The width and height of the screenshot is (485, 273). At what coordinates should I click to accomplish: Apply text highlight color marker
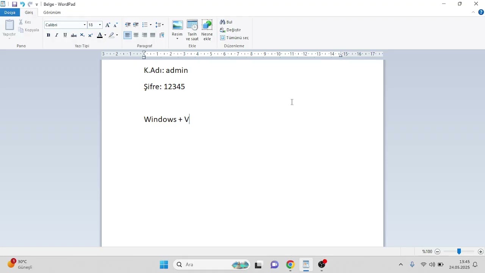(x=111, y=35)
